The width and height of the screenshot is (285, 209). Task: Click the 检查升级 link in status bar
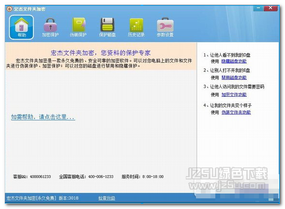(106, 198)
